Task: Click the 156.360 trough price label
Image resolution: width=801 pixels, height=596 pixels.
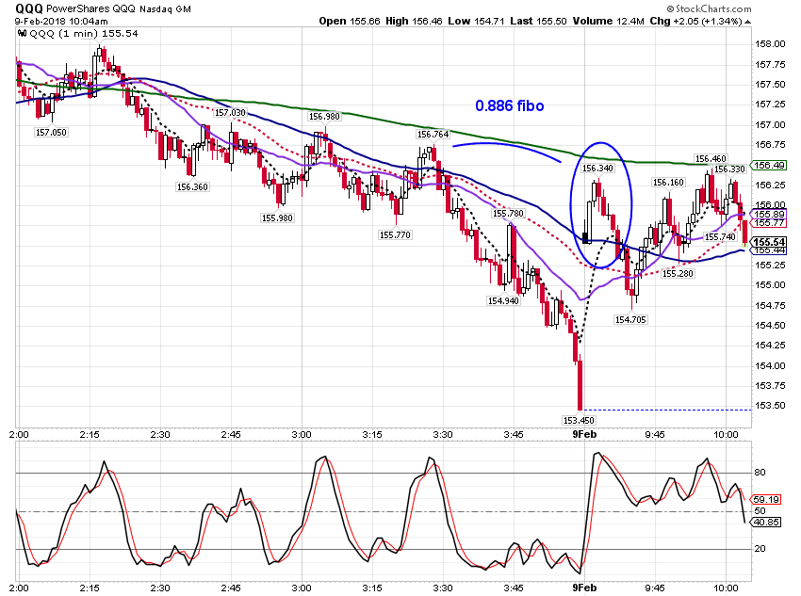Action: [192, 186]
